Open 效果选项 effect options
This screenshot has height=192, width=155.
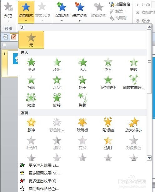coord(42,12)
